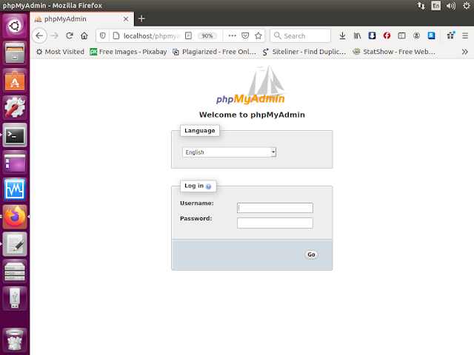
Task: Open sound volume indicator
Action: pyautogui.click(x=451, y=6)
